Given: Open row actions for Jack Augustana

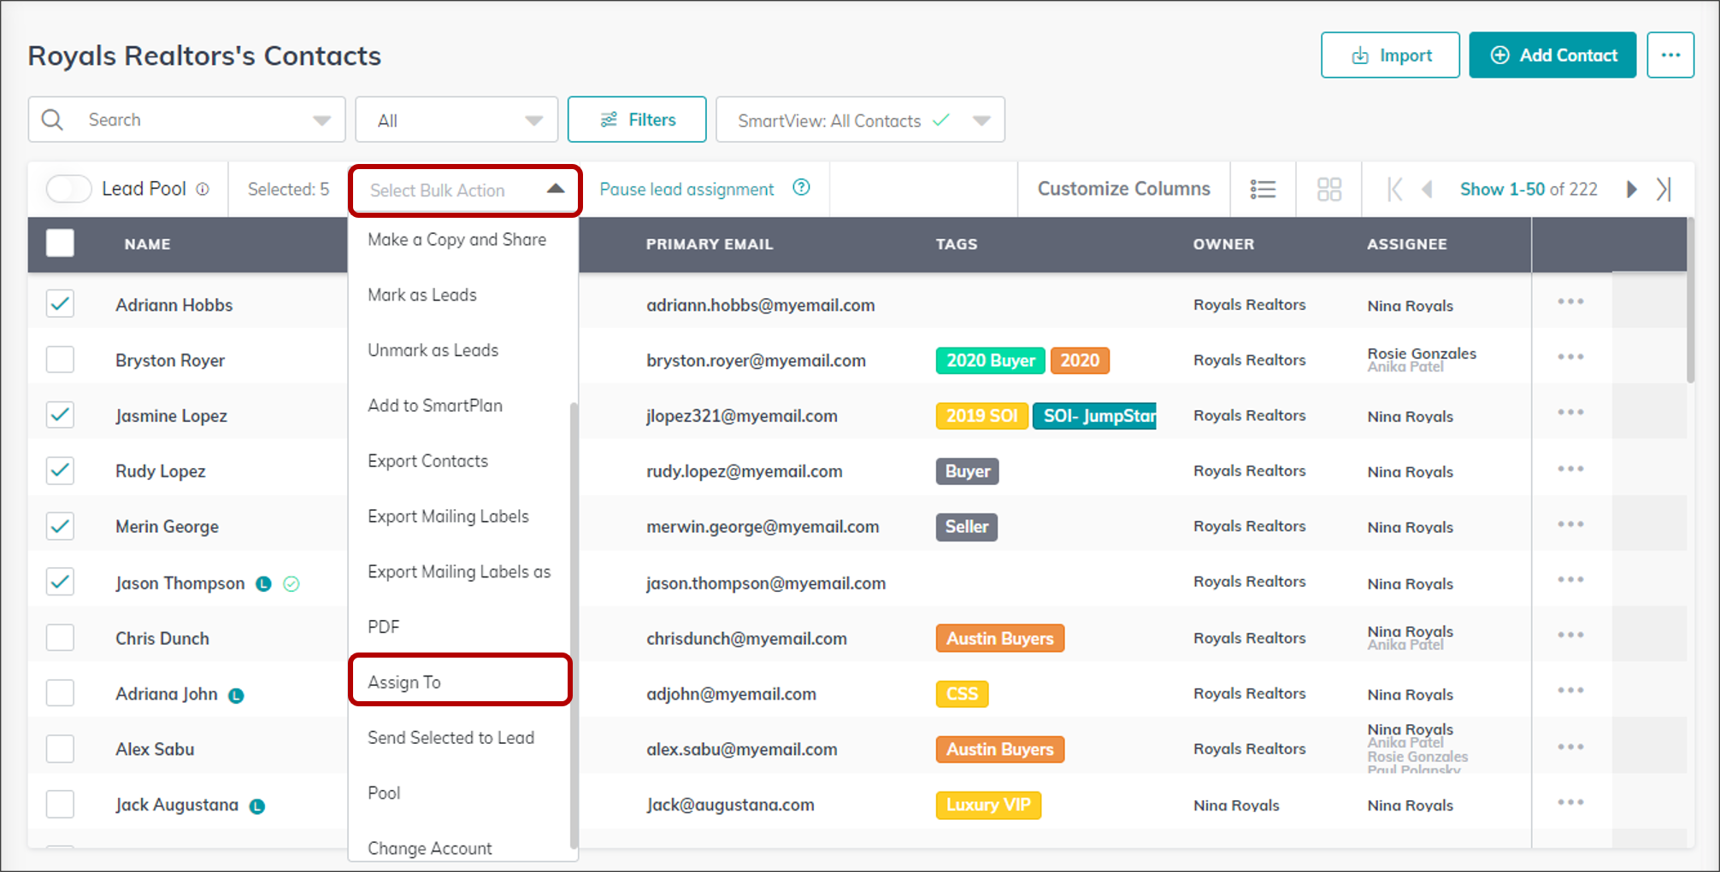Looking at the screenshot, I should [x=1570, y=803].
